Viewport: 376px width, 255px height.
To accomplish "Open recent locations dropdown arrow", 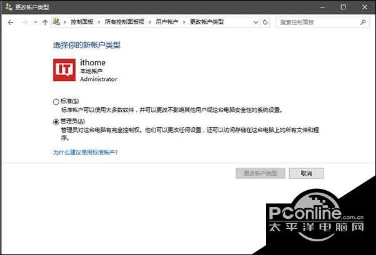I will click(36, 22).
